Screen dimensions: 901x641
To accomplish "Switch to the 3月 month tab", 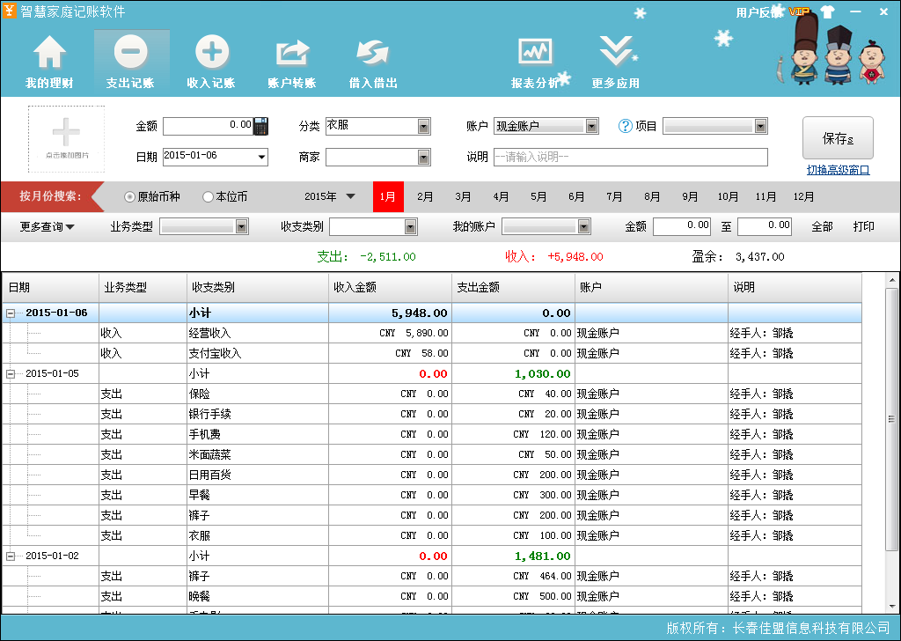I will point(463,197).
